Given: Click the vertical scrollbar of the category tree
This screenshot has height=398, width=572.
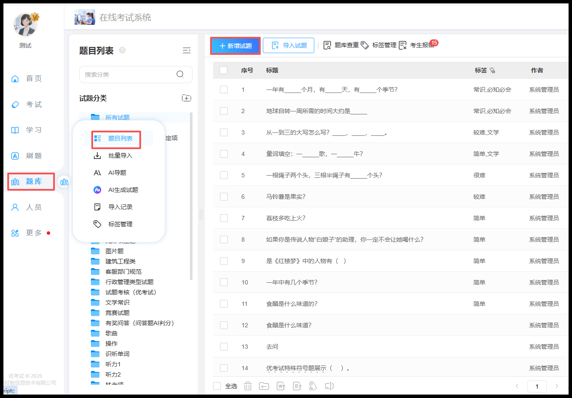Looking at the screenshot, I should pyautogui.click(x=191, y=196).
